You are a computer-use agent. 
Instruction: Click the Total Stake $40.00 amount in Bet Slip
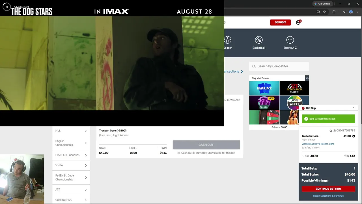point(350,175)
